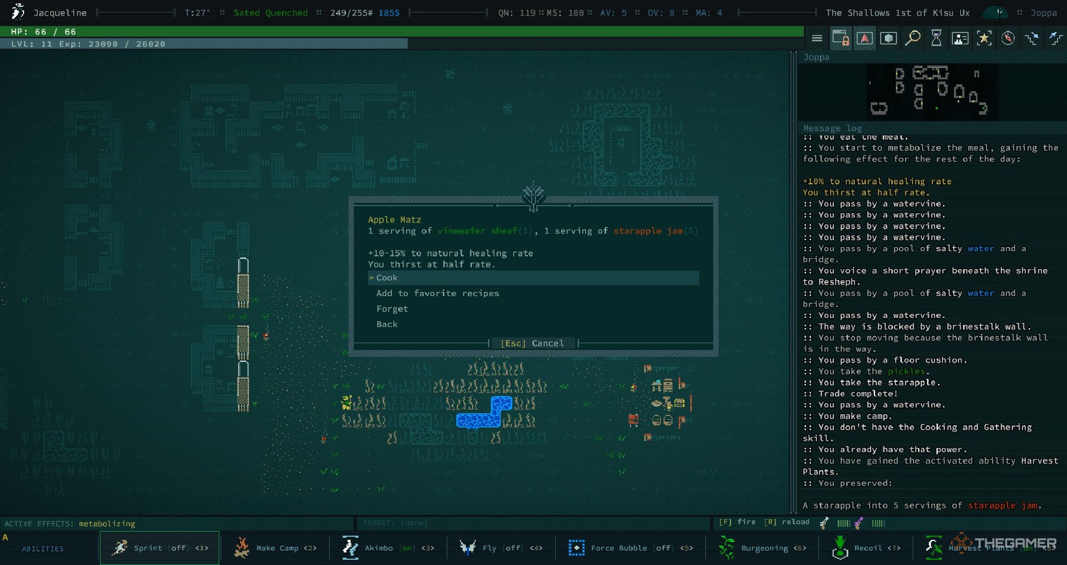Click Back option in recipe menu
This screenshot has height=565, width=1067.
pyautogui.click(x=386, y=324)
